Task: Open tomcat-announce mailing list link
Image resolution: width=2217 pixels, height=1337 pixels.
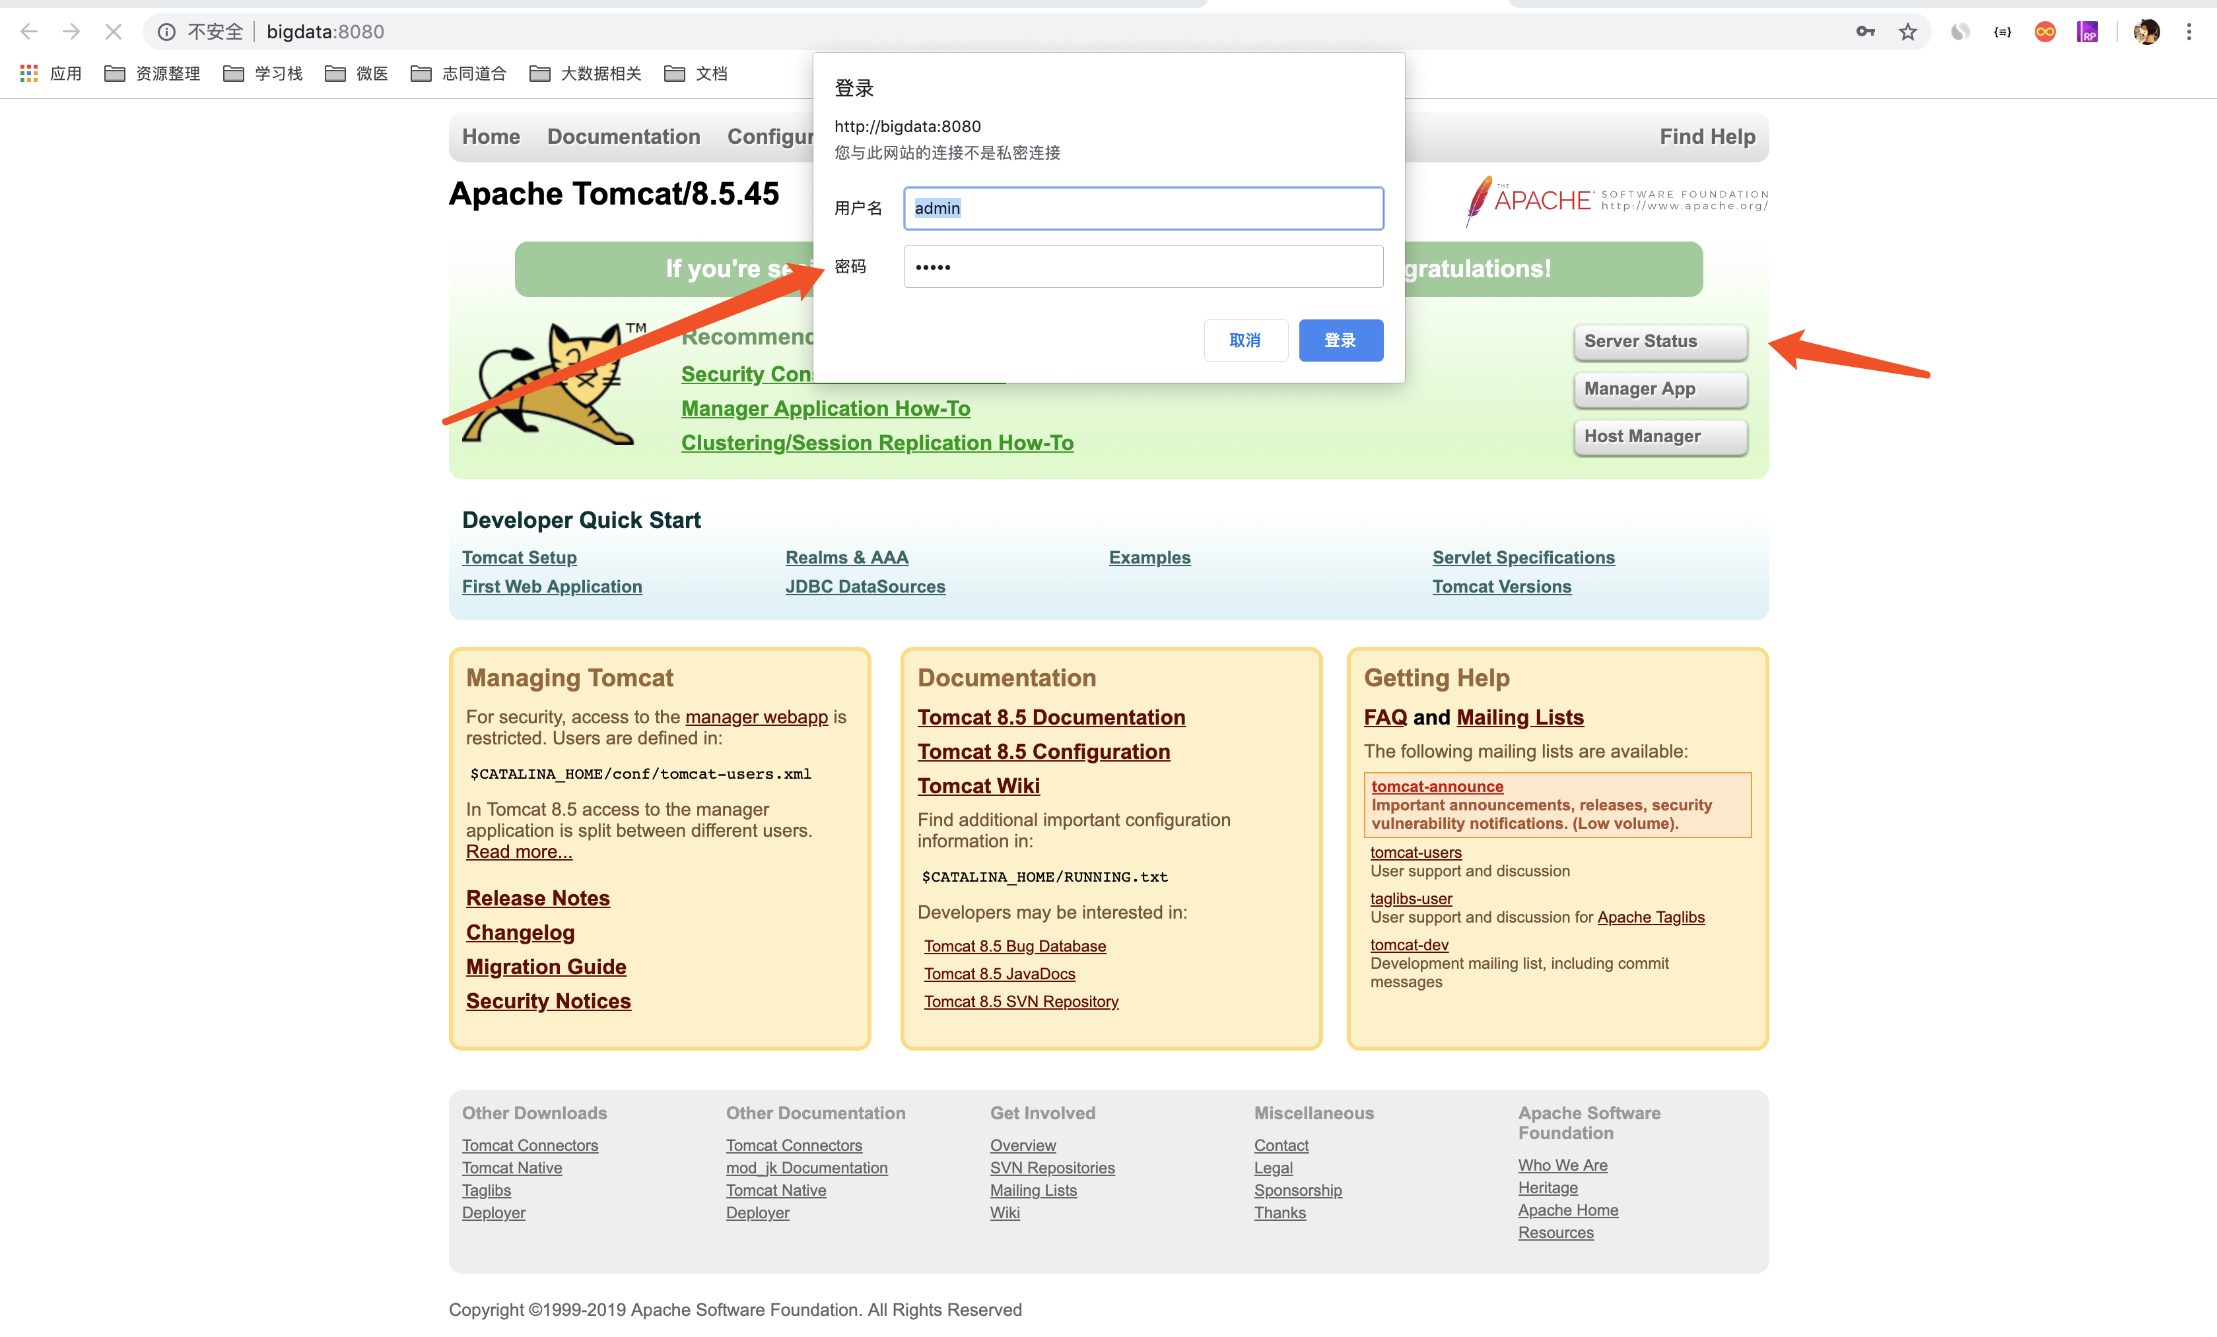Action: pos(1437,786)
